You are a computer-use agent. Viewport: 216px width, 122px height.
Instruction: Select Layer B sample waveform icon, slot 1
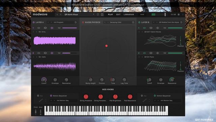click(158, 28)
